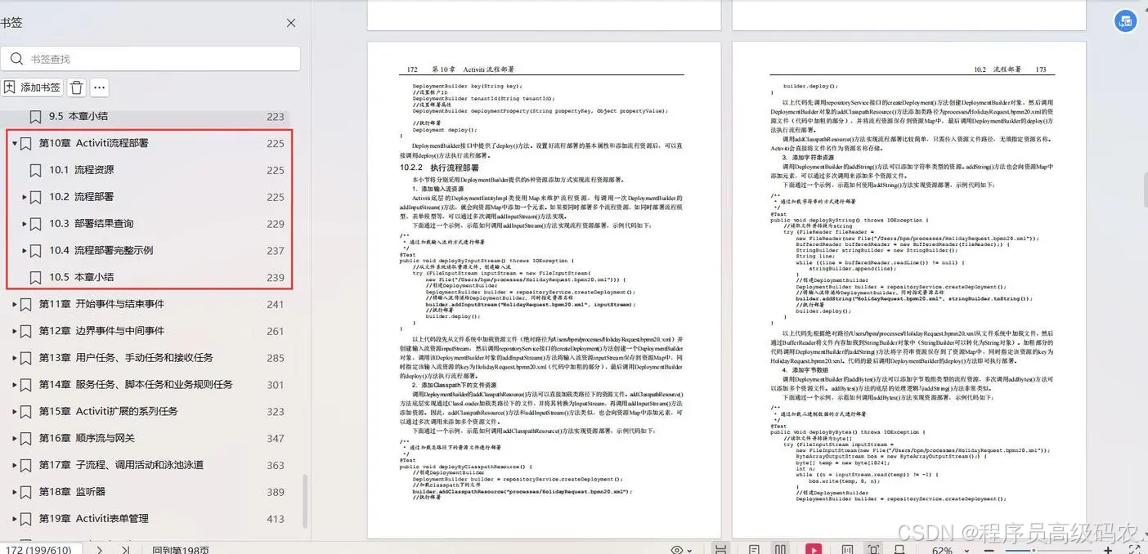Select 第11章 开始事件与结束事件 bookmark title

pyautogui.click(x=101, y=304)
